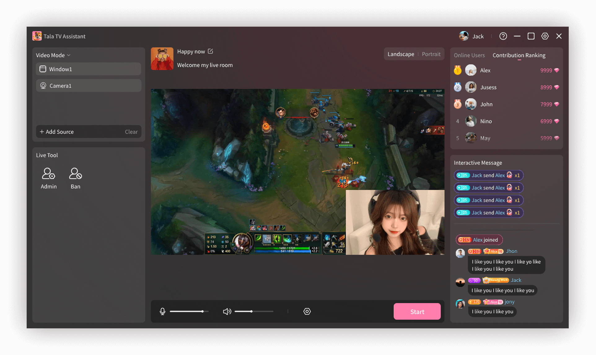Open the help question mark icon
596x355 pixels.
(503, 36)
